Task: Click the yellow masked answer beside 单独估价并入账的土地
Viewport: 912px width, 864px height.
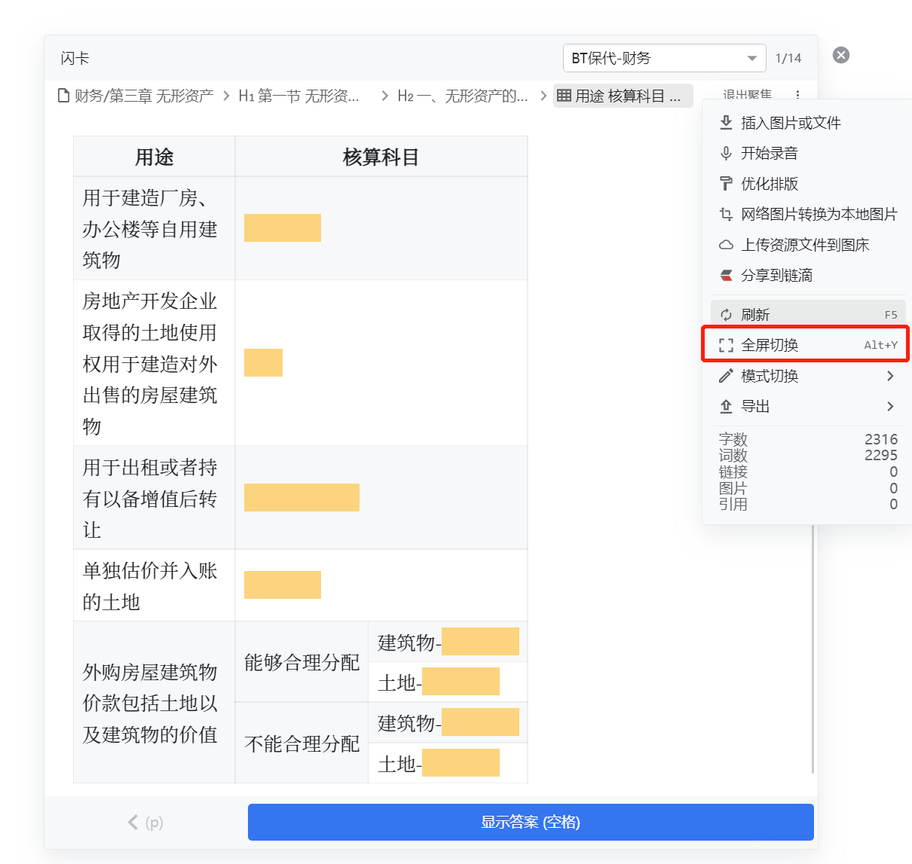Action: (x=283, y=585)
